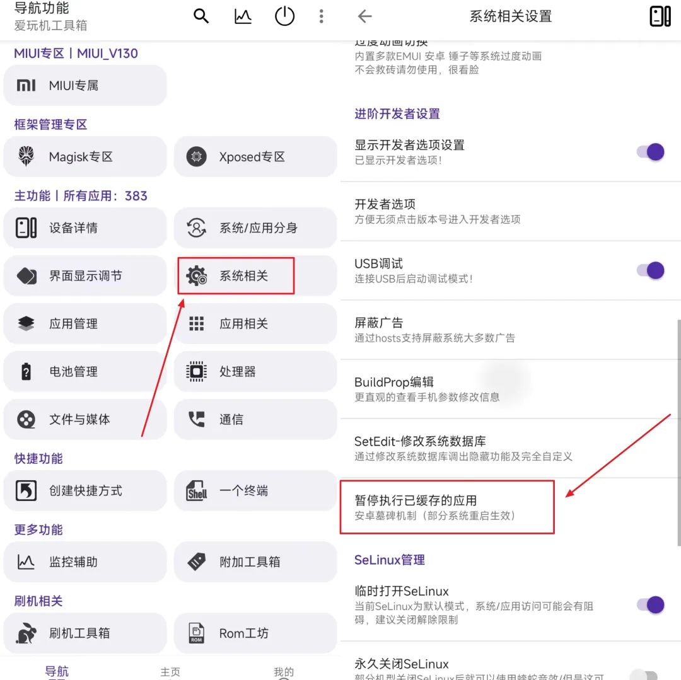Turn off 临时打开SeLinux
This screenshot has width=681, height=680.
tap(649, 604)
